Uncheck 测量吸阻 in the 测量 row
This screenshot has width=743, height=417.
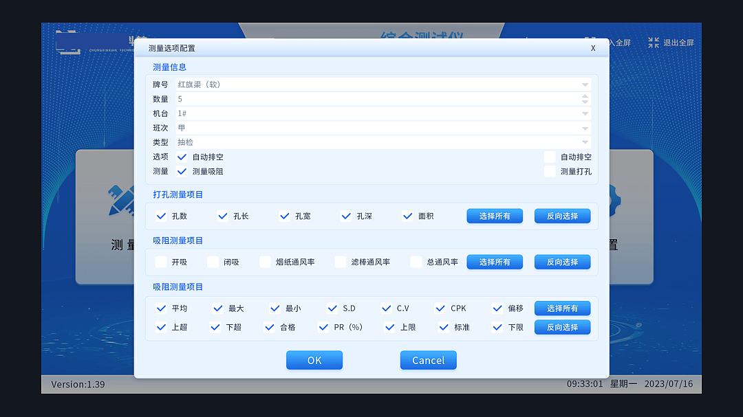coord(182,171)
